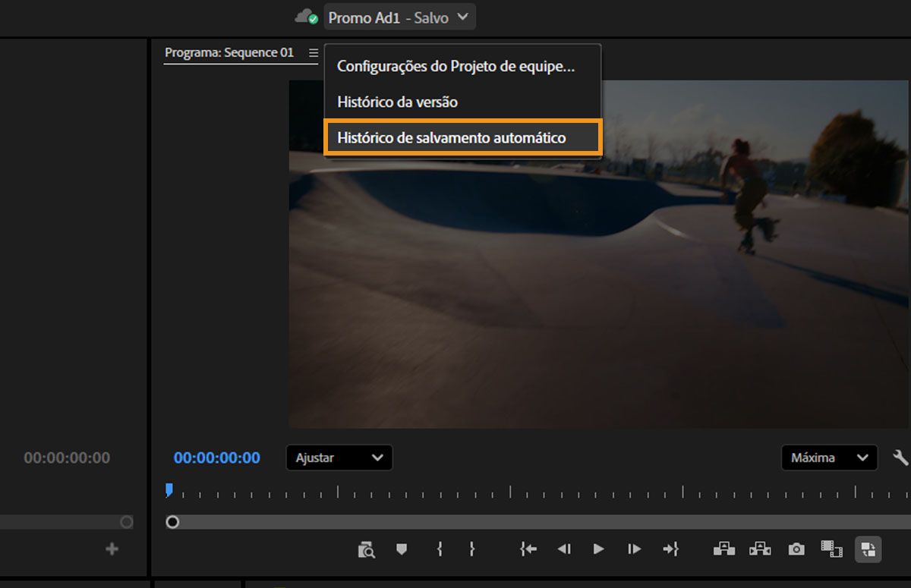This screenshot has height=588, width=911.
Task: Open the Program panel hamburger menu
Action: (x=312, y=52)
